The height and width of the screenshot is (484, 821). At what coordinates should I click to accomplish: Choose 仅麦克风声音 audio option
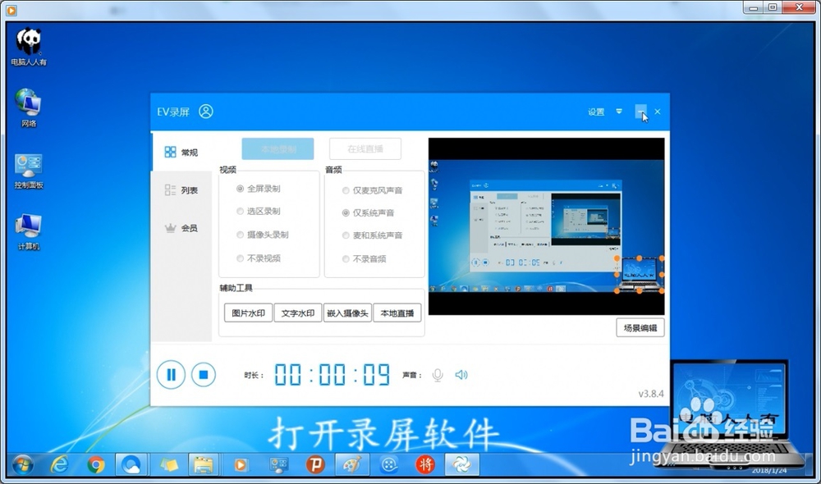pyautogui.click(x=372, y=190)
